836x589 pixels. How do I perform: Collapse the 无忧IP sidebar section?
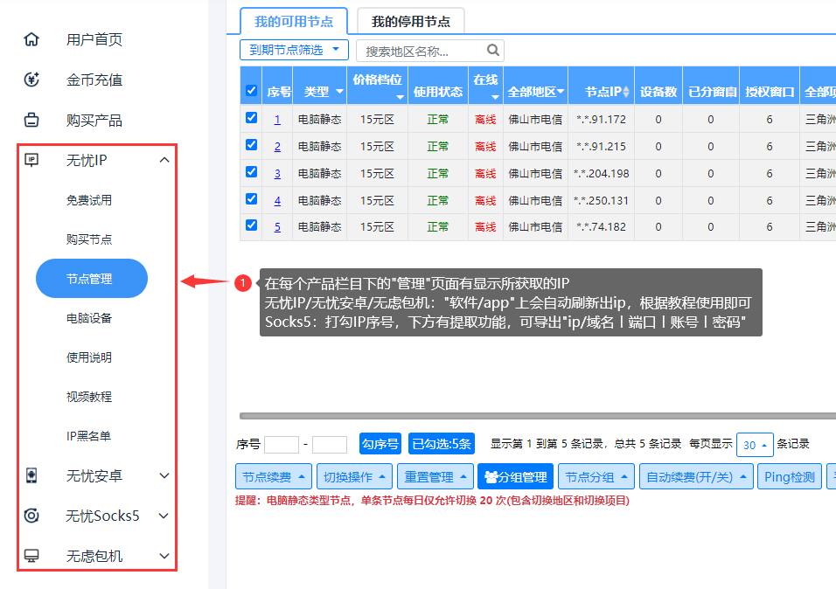click(163, 161)
